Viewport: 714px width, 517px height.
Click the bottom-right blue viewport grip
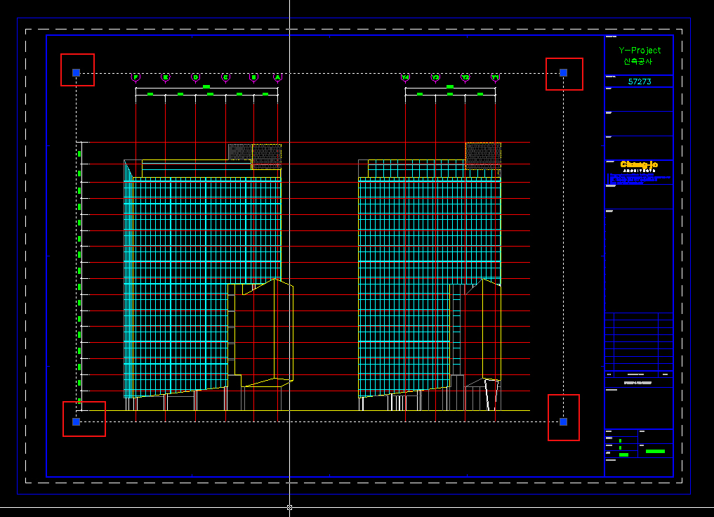click(x=563, y=421)
